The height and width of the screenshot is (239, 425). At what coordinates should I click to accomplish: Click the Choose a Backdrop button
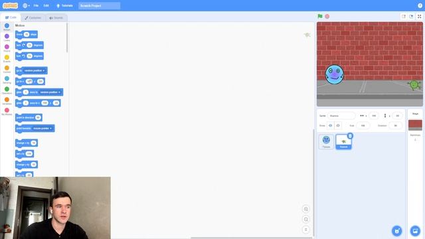point(415,231)
